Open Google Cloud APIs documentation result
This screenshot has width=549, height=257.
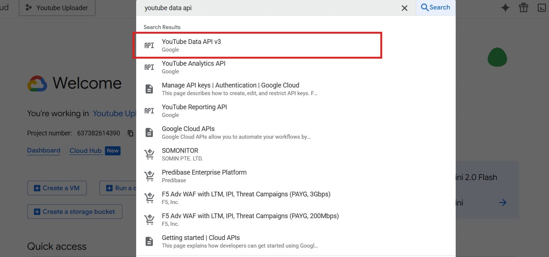(x=296, y=132)
